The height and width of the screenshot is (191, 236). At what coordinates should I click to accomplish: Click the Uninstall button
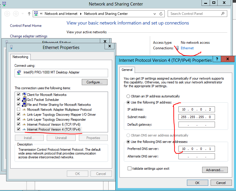(x=61, y=138)
